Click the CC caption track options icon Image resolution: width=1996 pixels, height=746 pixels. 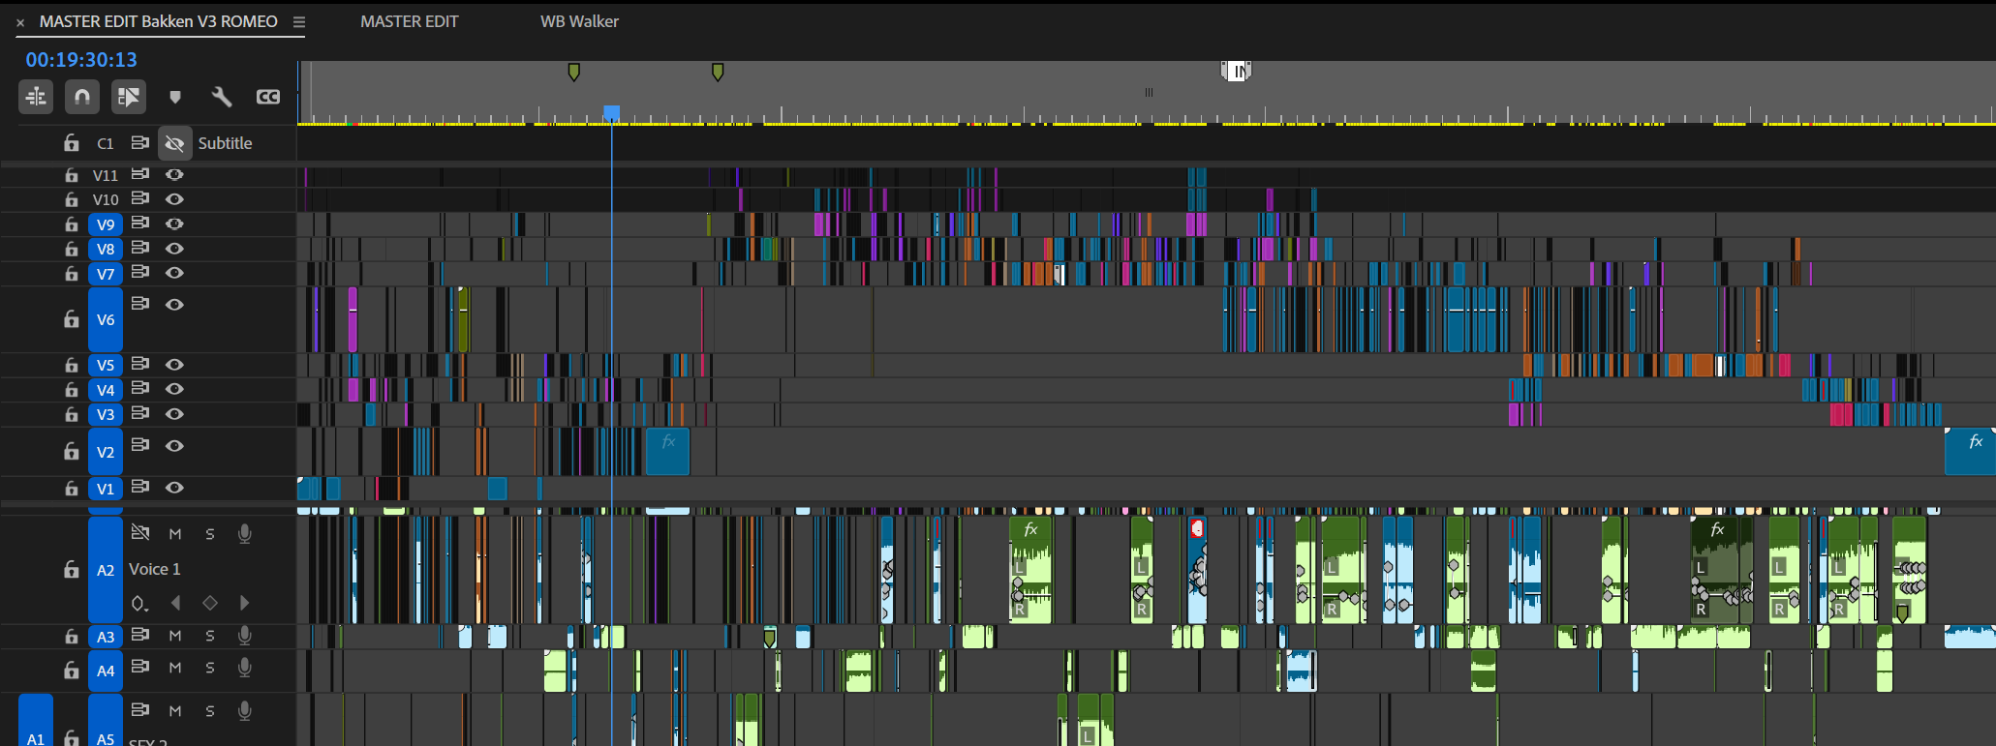(268, 97)
